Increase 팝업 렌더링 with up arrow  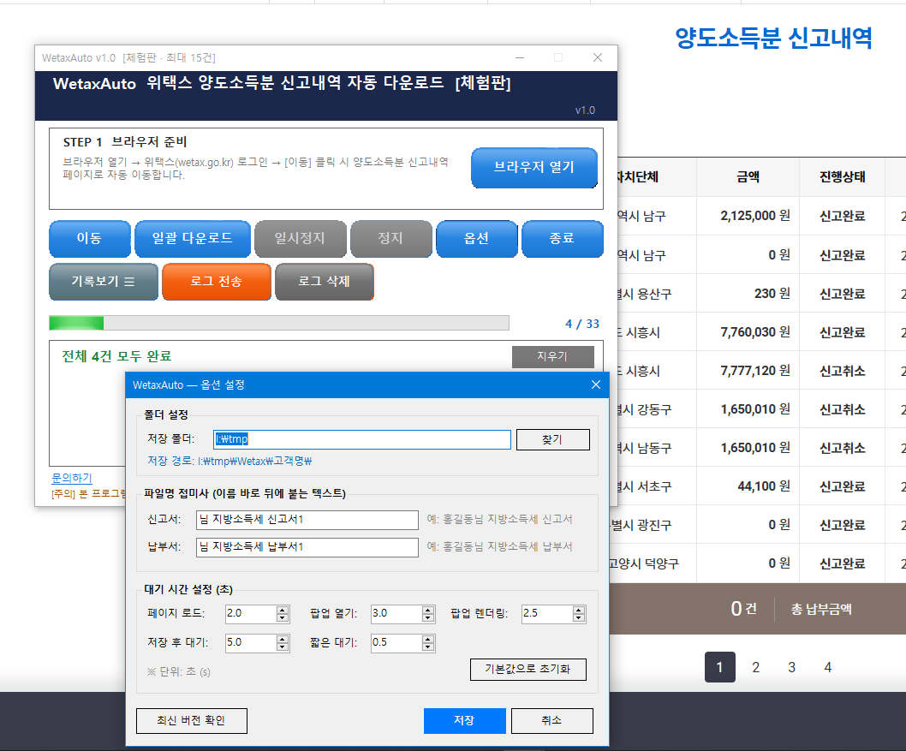click(x=579, y=610)
